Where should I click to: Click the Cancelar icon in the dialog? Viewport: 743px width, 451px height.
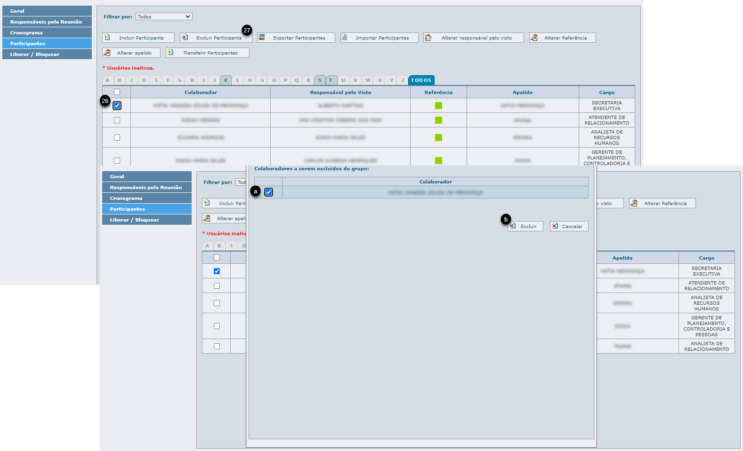(x=555, y=226)
